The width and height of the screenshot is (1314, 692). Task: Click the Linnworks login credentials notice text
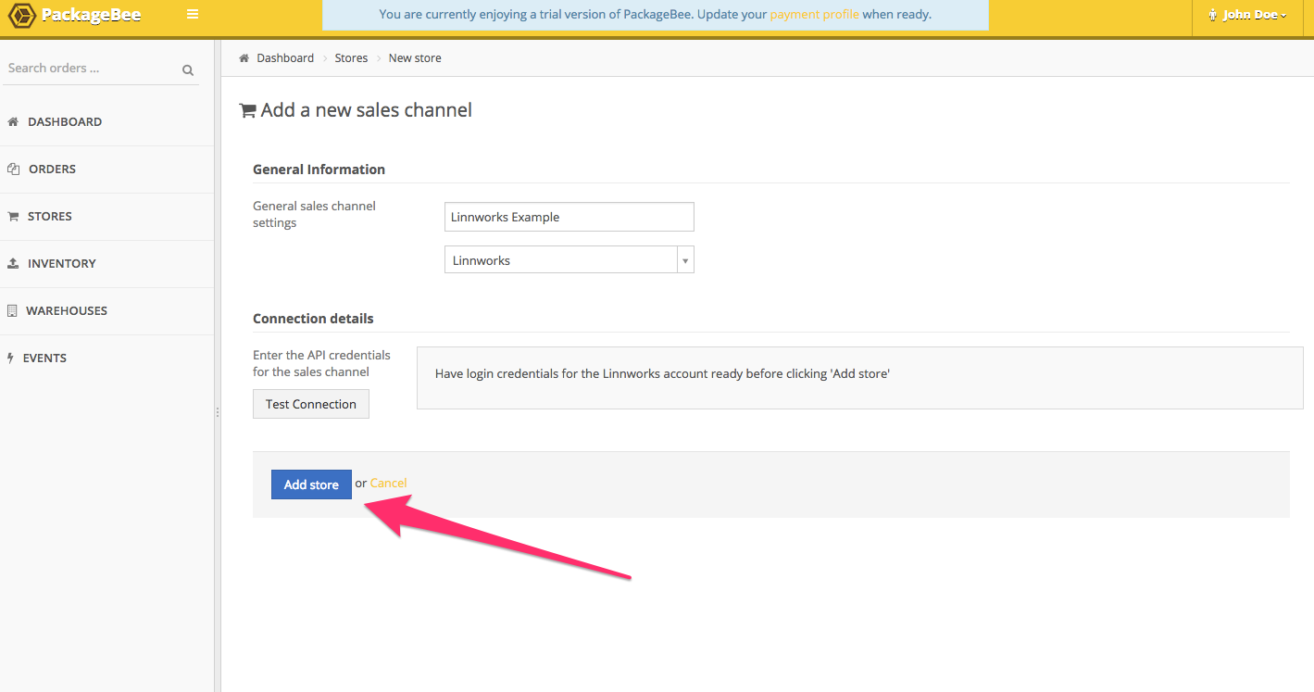point(662,374)
